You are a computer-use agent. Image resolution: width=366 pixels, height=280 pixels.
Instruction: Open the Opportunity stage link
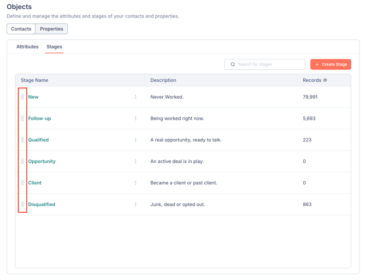tap(42, 162)
